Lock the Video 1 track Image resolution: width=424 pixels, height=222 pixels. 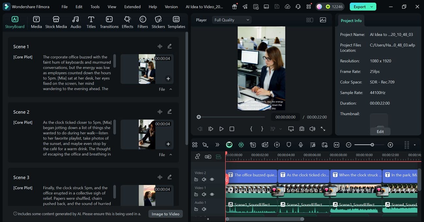196,194
